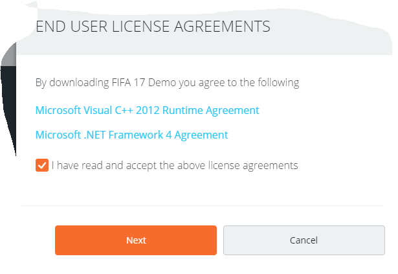Proceed by clicking Next
Viewport: 398px width, 274px height.
pyautogui.click(x=136, y=240)
